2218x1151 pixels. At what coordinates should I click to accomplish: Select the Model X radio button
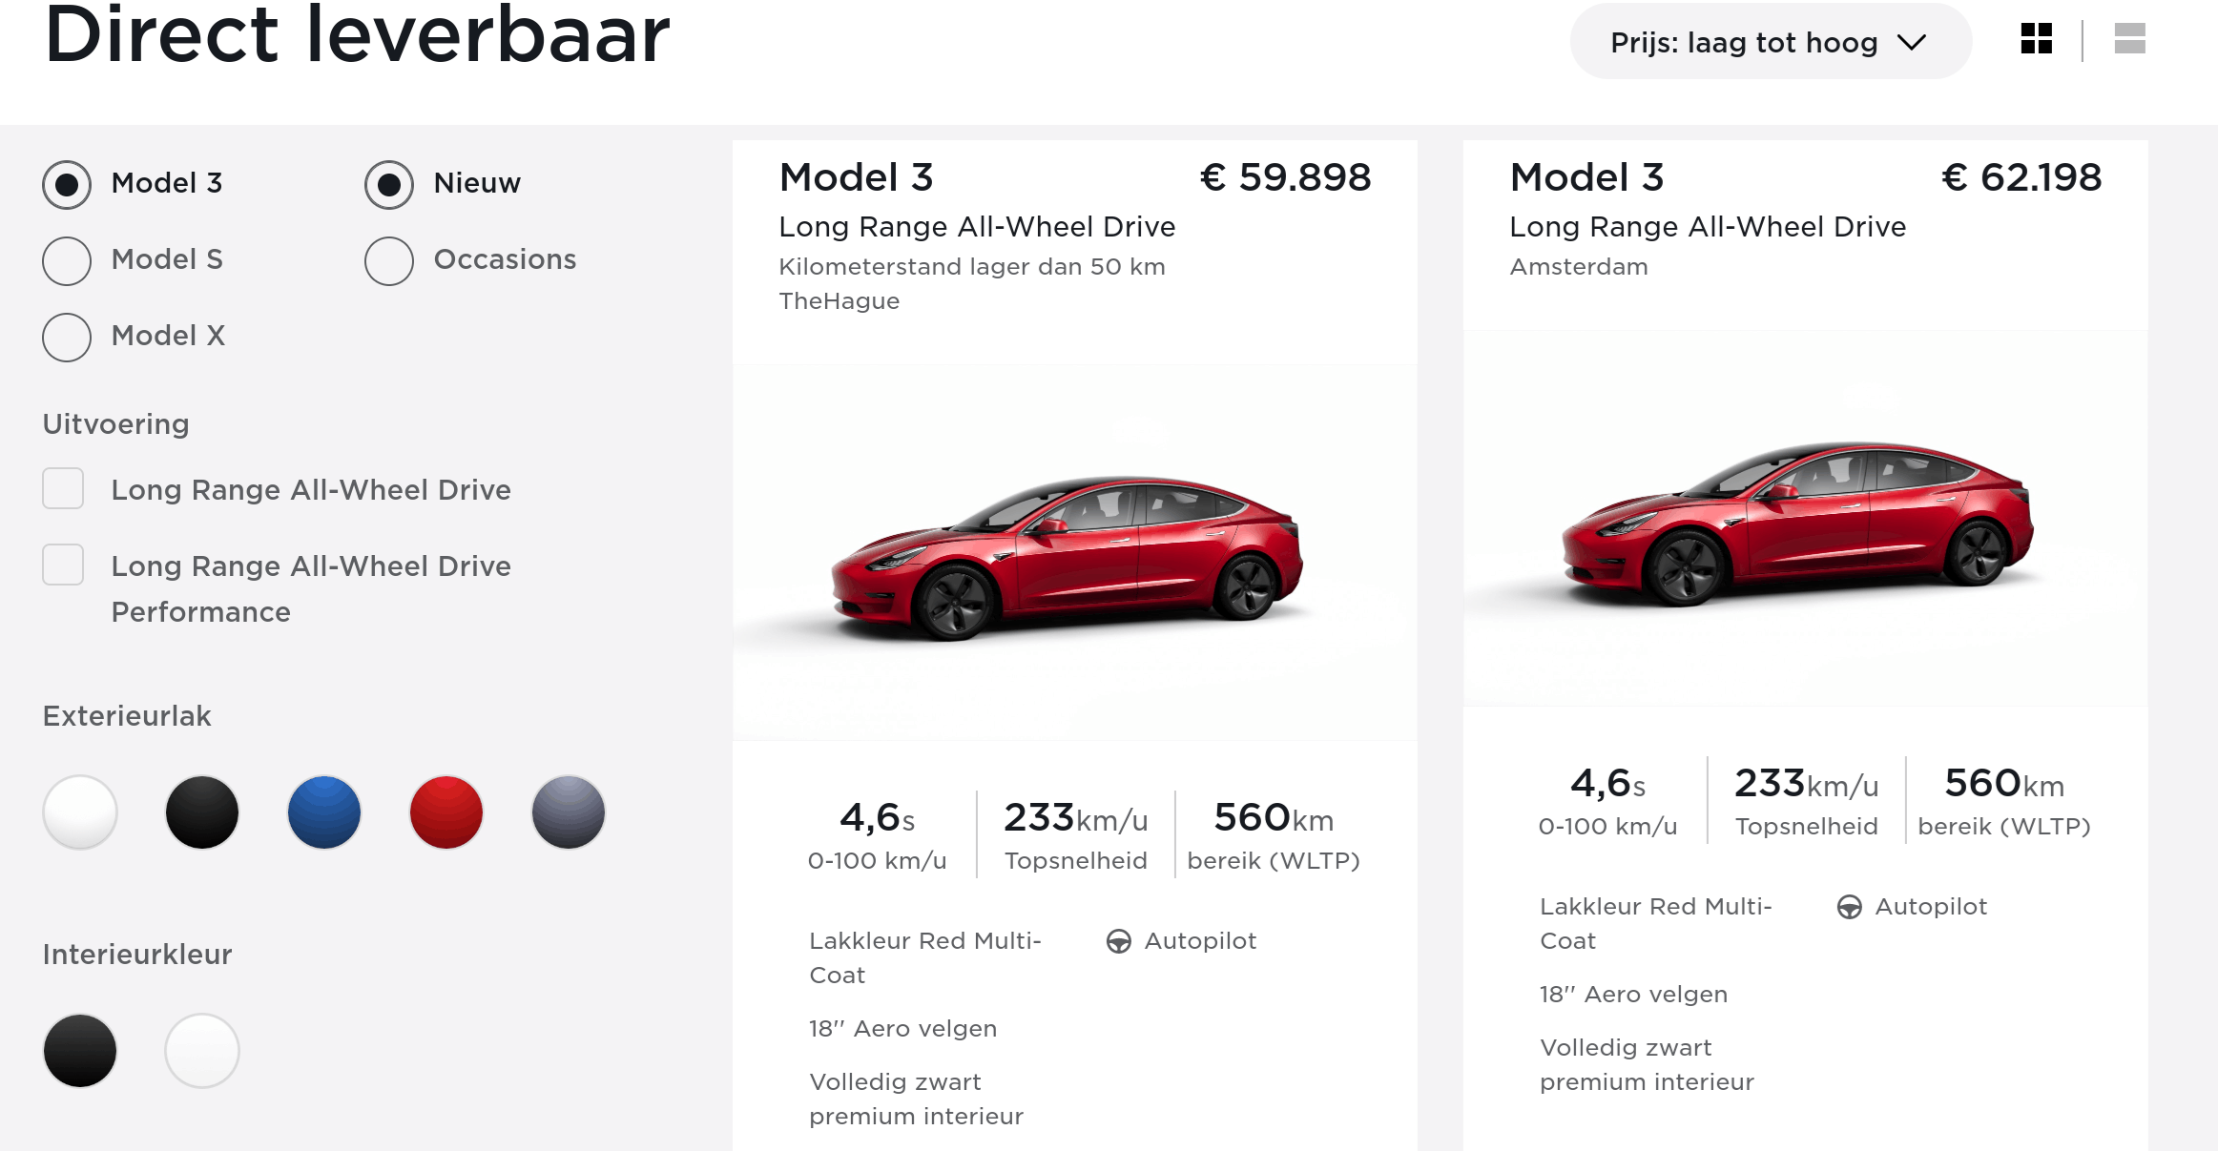(x=67, y=337)
